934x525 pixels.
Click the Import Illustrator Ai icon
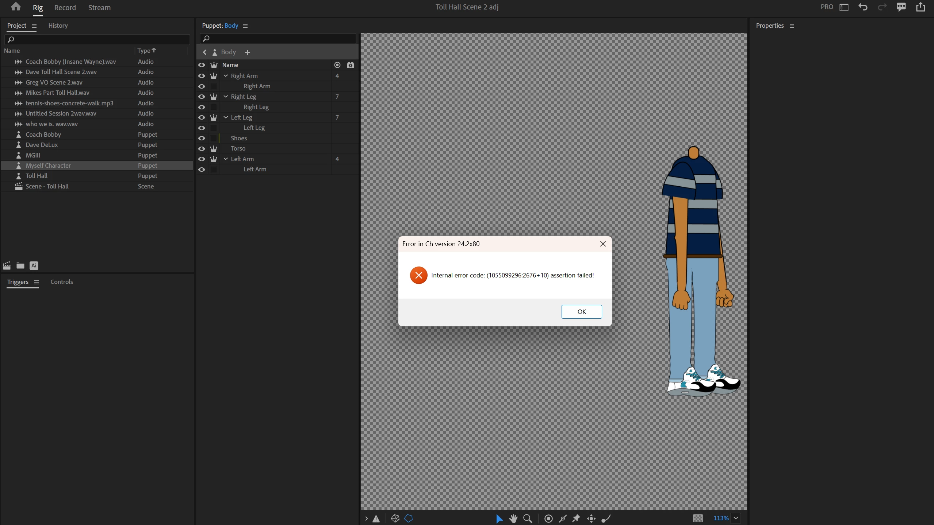click(x=34, y=265)
